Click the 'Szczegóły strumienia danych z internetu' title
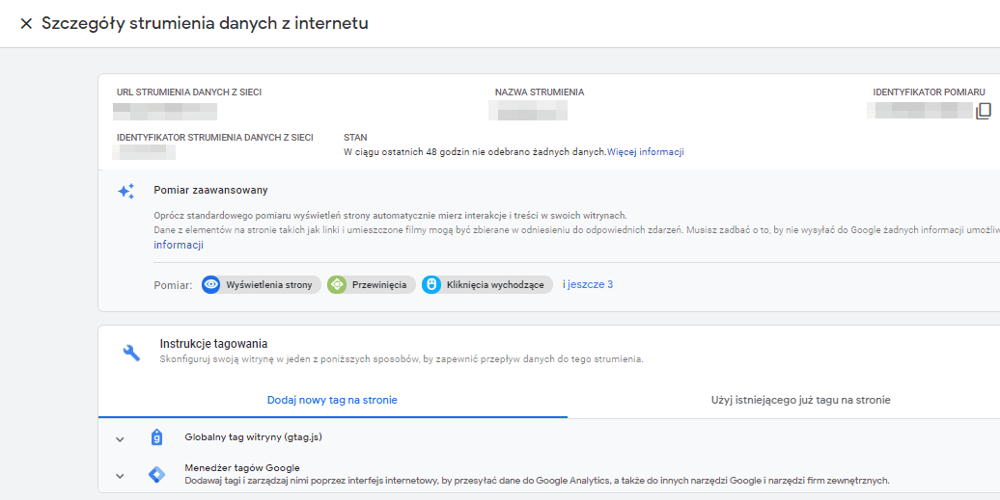1000x500 pixels. [205, 23]
